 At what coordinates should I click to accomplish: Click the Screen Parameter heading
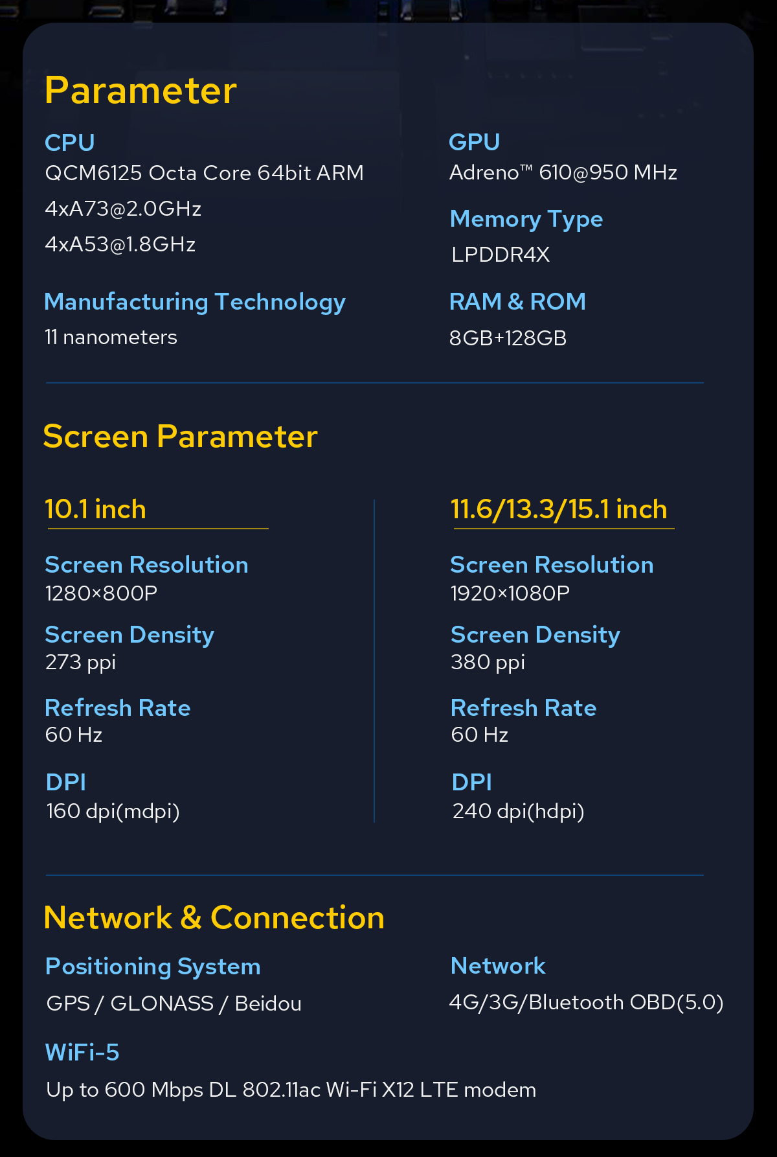[180, 436]
